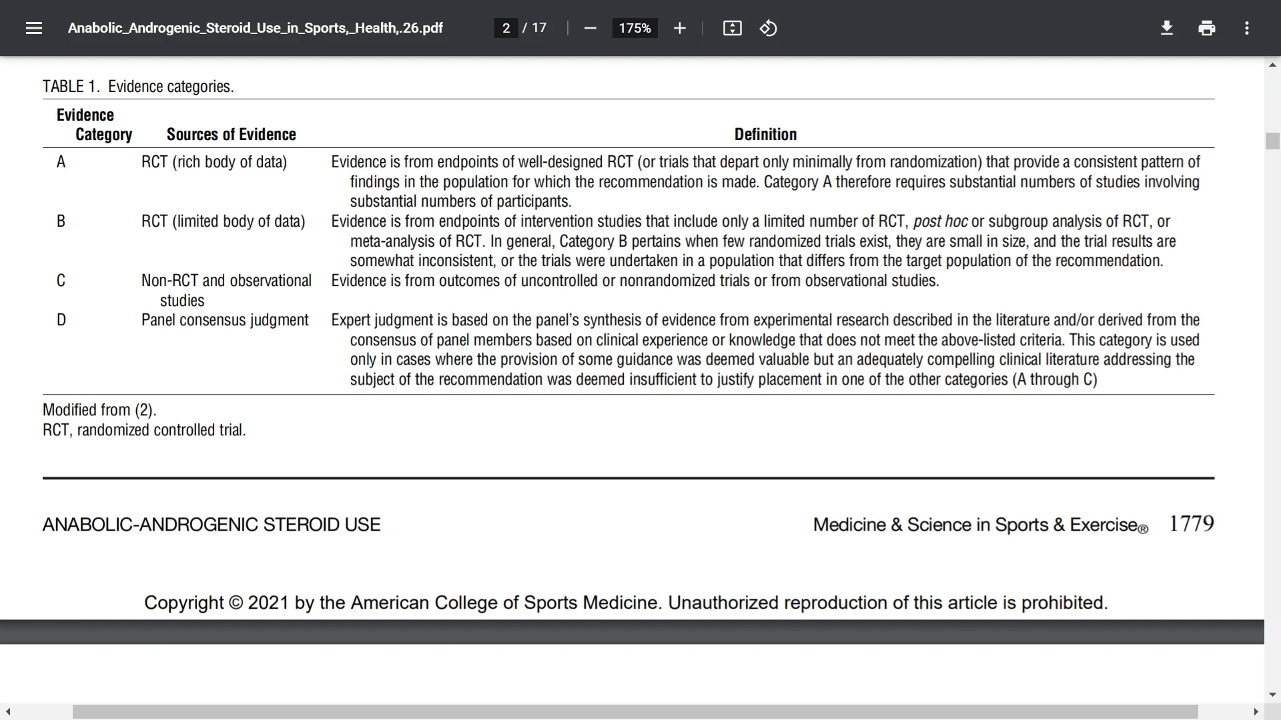Screen dimensions: 1281x720
Task: Click the zoom in plus button
Action: coord(679,28)
